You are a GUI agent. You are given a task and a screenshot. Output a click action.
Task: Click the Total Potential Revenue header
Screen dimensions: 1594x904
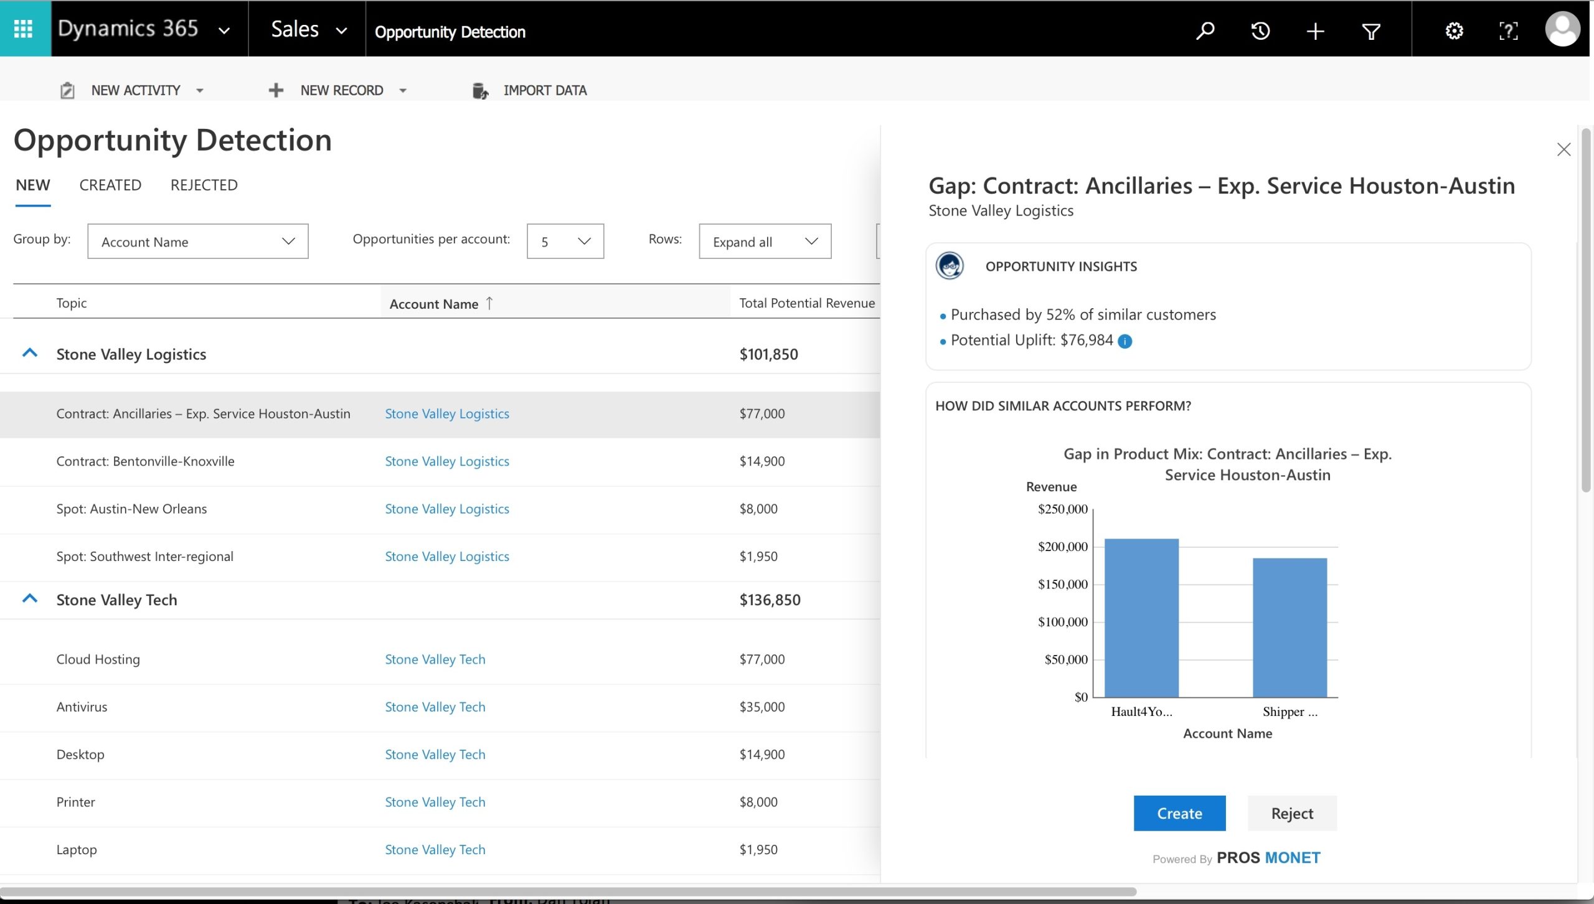[807, 303]
